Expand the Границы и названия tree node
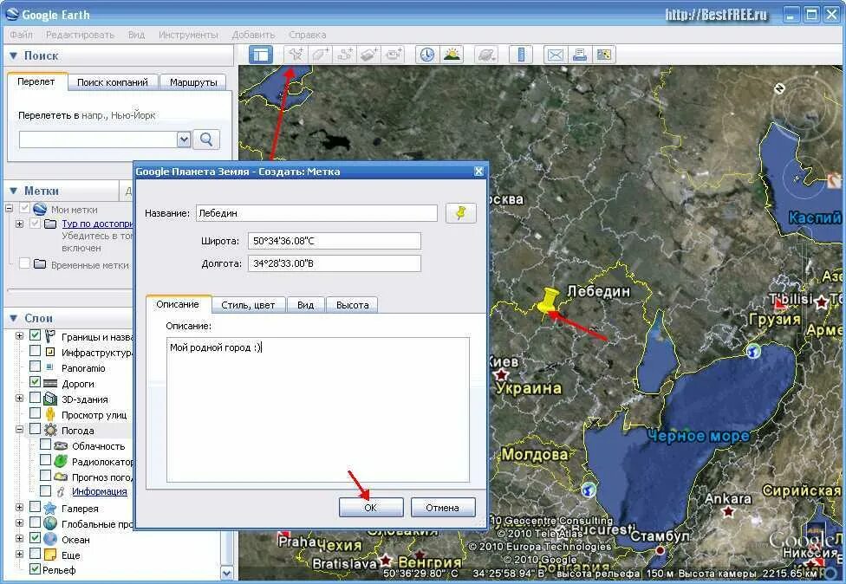 [19, 336]
